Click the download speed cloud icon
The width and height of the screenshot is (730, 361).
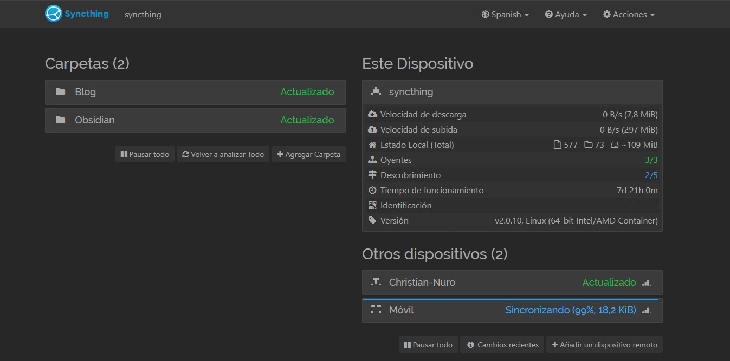point(372,114)
